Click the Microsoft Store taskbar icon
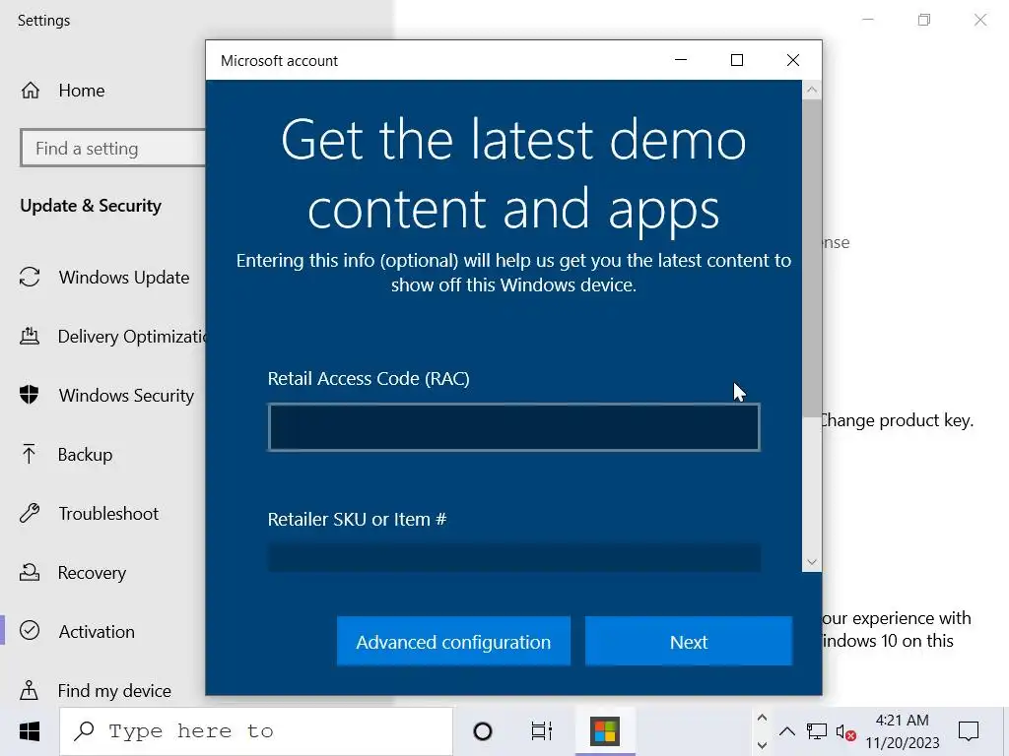 (x=605, y=731)
